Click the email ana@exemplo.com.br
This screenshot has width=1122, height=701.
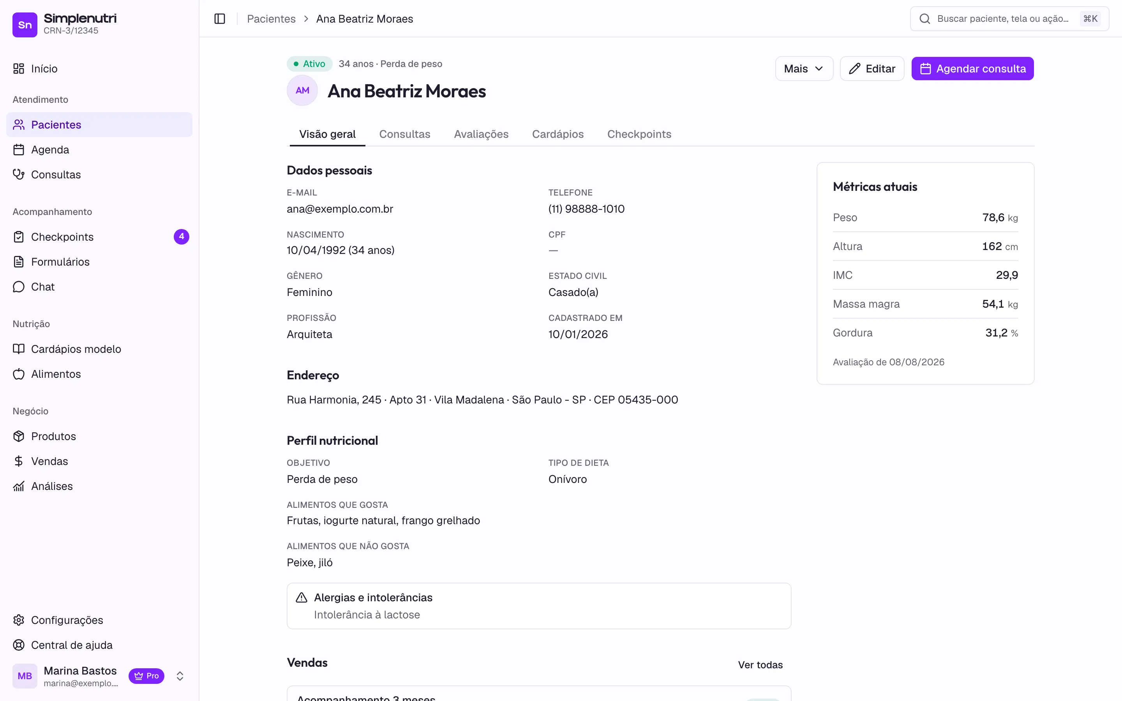340,209
